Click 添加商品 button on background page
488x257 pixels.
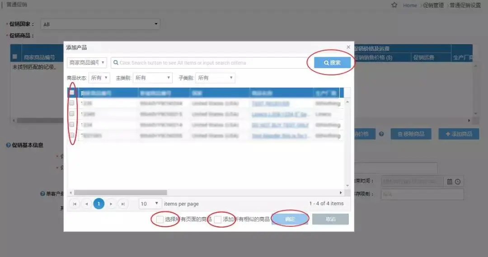click(x=459, y=134)
